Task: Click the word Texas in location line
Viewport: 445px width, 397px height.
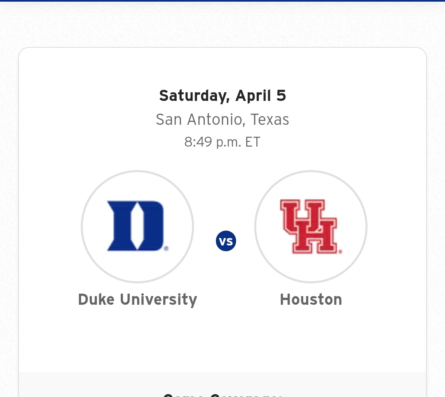Action: pos(270,119)
